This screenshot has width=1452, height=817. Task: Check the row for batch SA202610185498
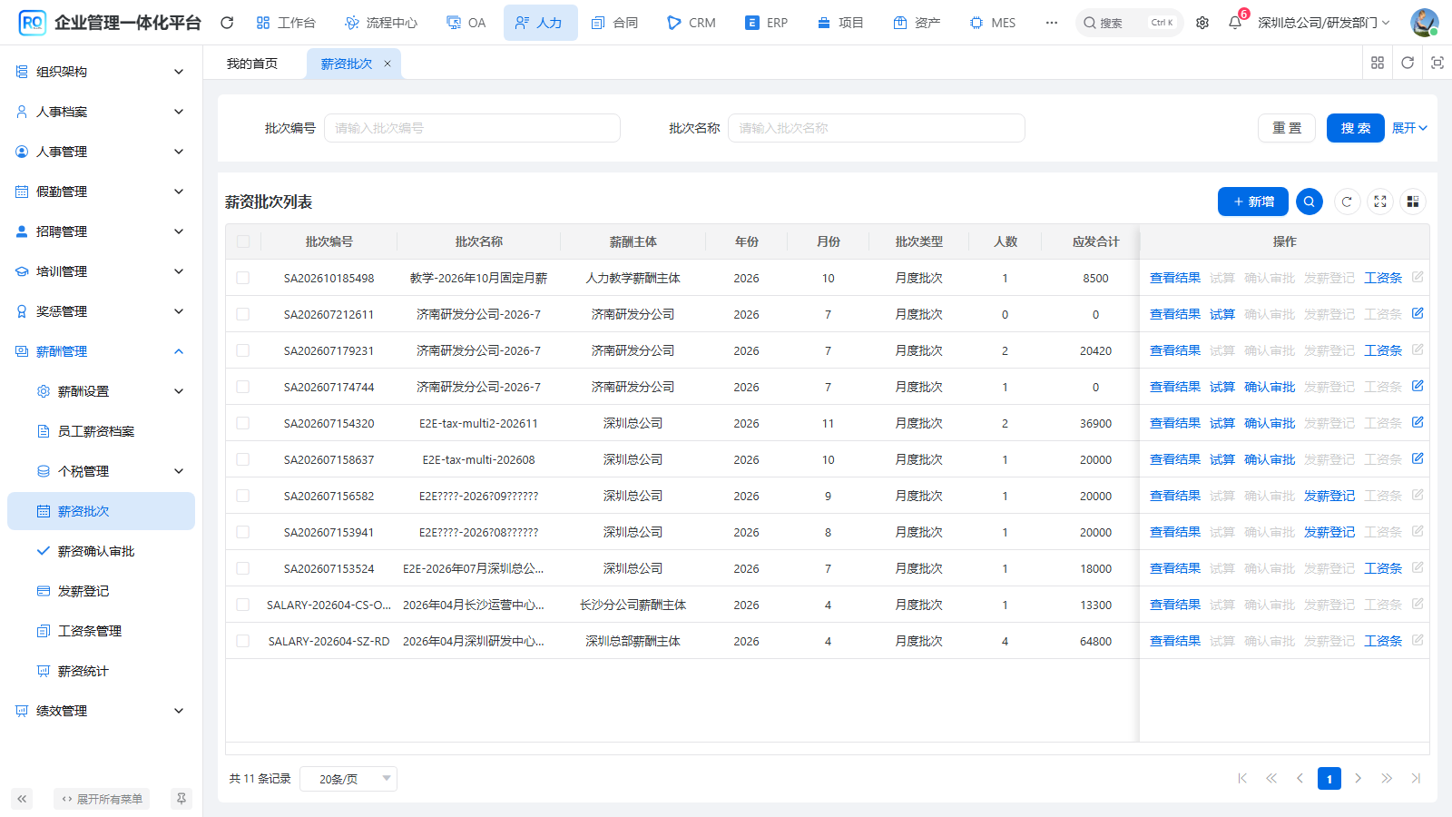click(243, 278)
